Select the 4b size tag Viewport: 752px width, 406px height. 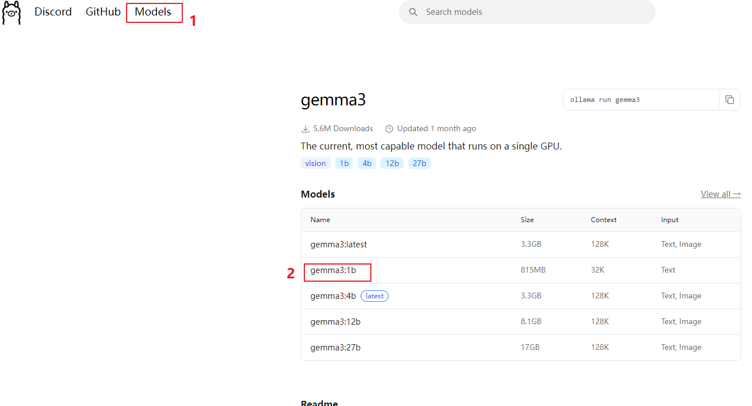[367, 163]
